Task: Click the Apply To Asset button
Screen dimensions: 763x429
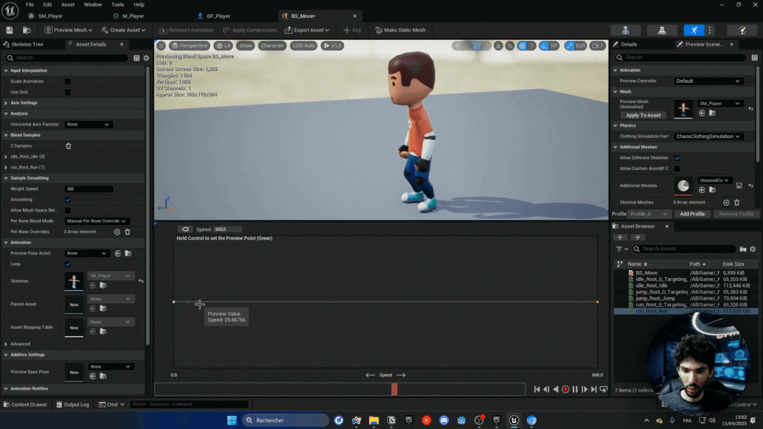Action: tap(643, 115)
